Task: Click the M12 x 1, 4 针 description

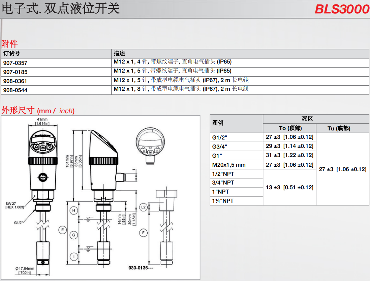Action: tap(173, 62)
